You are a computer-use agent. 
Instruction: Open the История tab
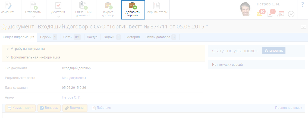point(133,37)
